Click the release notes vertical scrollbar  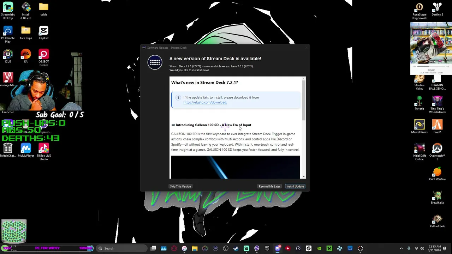click(304, 100)
